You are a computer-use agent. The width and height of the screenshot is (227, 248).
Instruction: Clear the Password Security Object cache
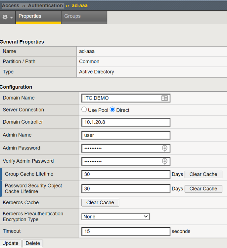[203, 188]
